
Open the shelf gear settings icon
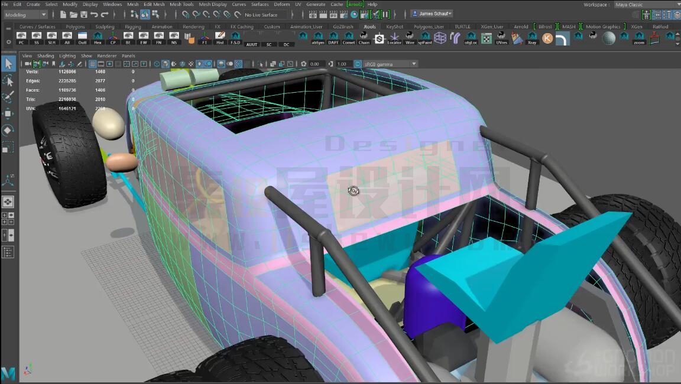(x=8, y=43)
